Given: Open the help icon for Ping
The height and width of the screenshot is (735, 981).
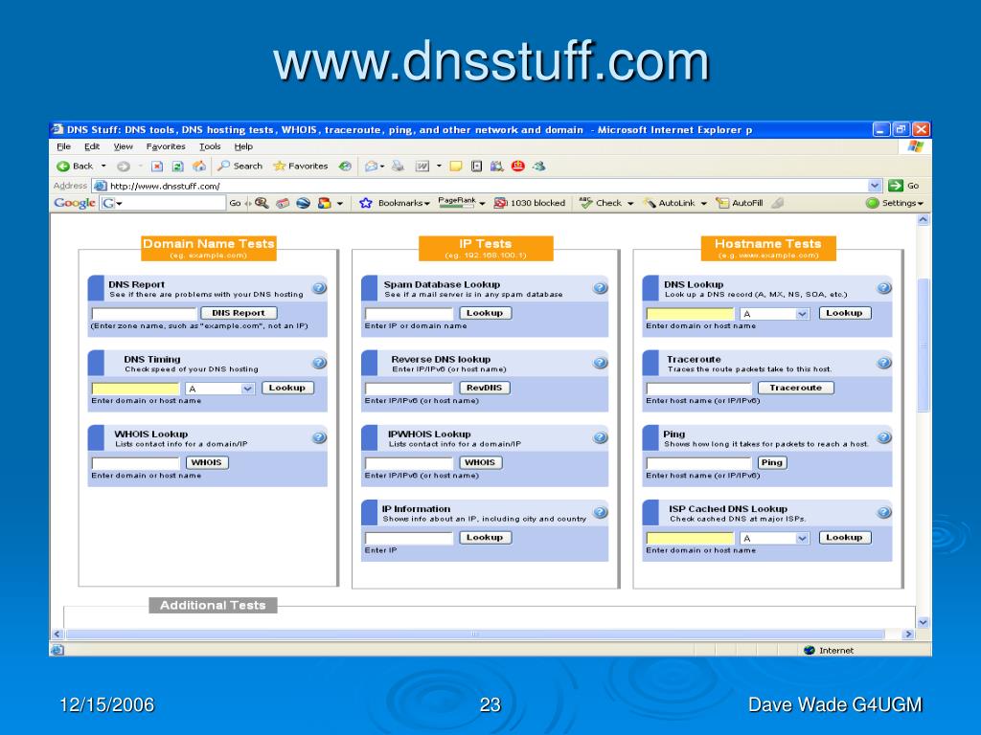Looking at the screenshot, I should tap(884, 437).
